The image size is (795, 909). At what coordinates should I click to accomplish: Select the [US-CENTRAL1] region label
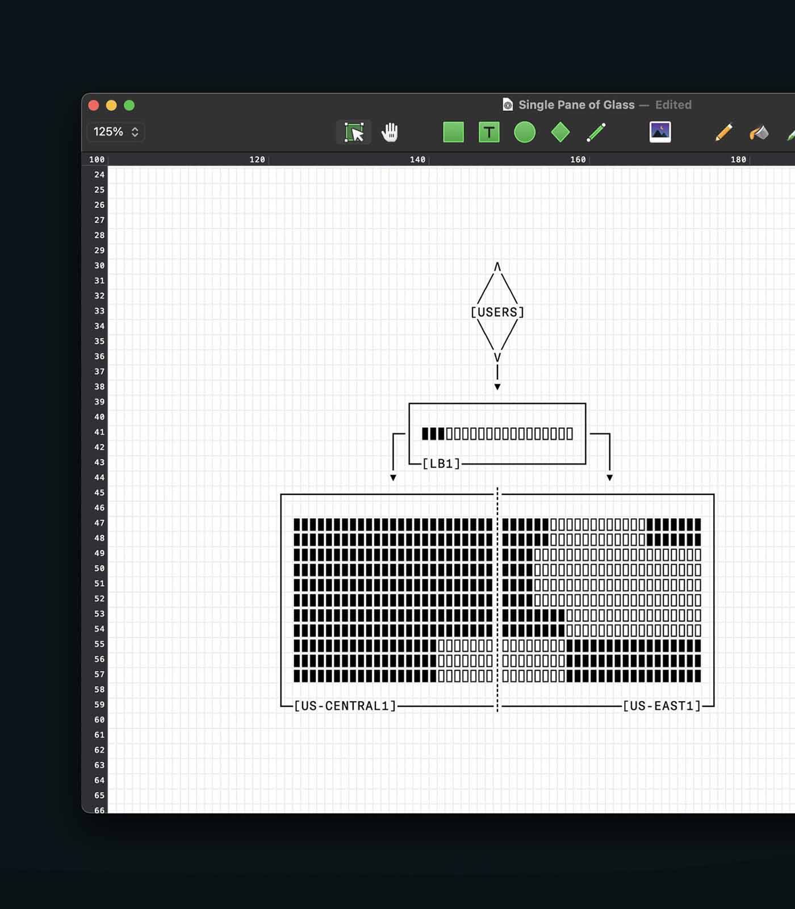coord(345,706)
